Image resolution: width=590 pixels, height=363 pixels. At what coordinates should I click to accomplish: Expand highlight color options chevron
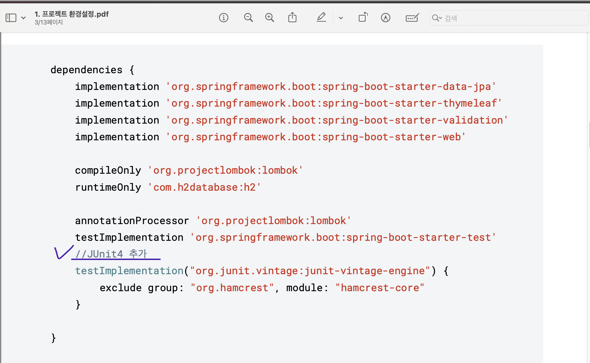(341, 18)
